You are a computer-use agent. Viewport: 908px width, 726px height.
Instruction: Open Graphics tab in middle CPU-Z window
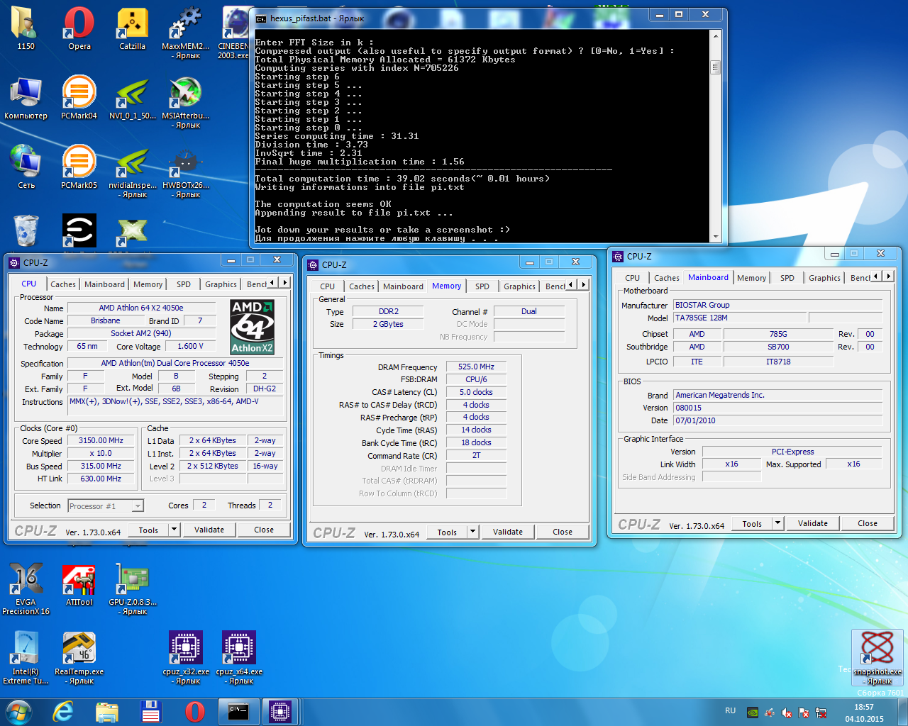point(519,286)
